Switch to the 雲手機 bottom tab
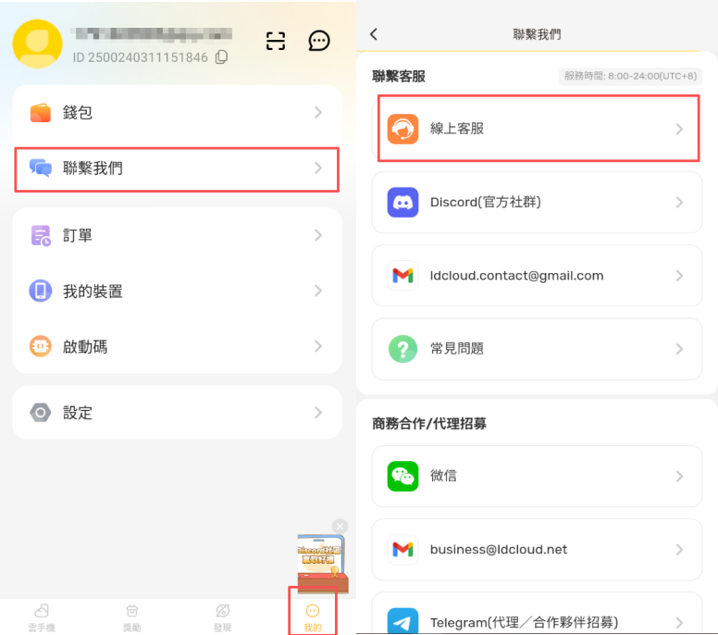 [43, 616]
